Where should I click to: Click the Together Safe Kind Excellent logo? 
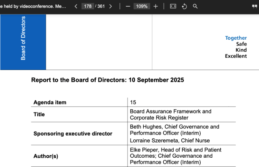(236, 47)
